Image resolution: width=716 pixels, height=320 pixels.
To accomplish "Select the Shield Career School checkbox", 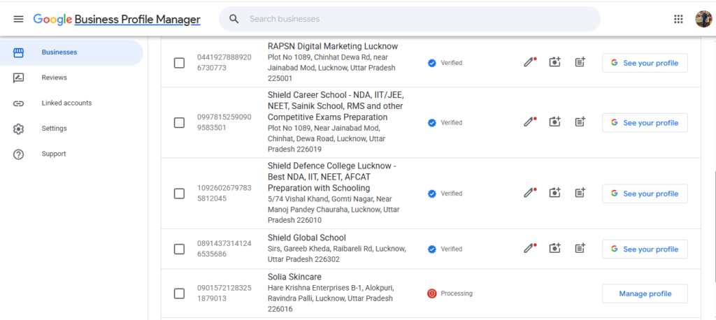I will (x=180, y=123).
